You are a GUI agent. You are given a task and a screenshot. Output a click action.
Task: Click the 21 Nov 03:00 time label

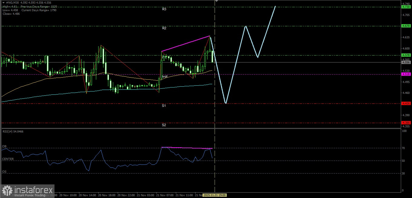146,195
